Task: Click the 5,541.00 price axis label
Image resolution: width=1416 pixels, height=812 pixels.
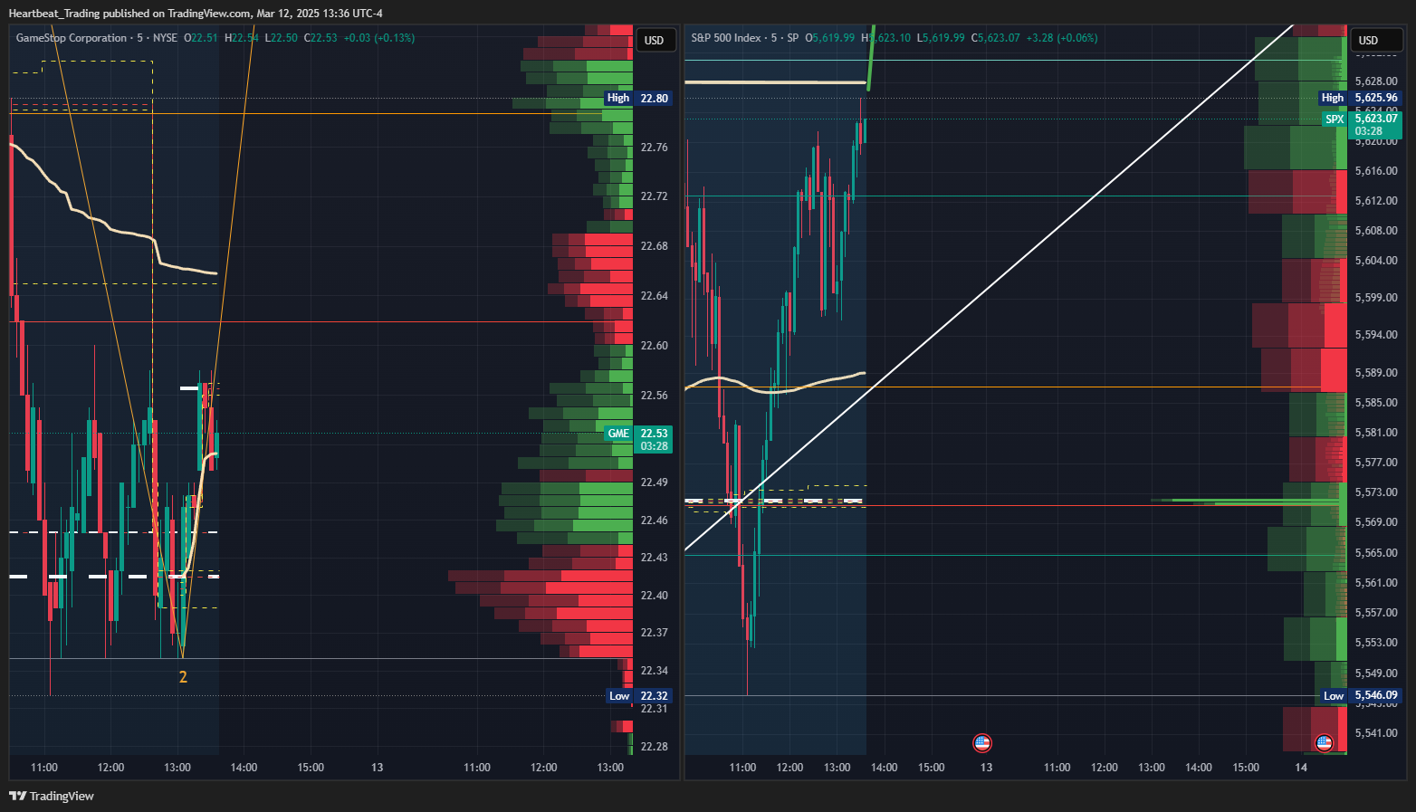Action: coord(1376,733)
